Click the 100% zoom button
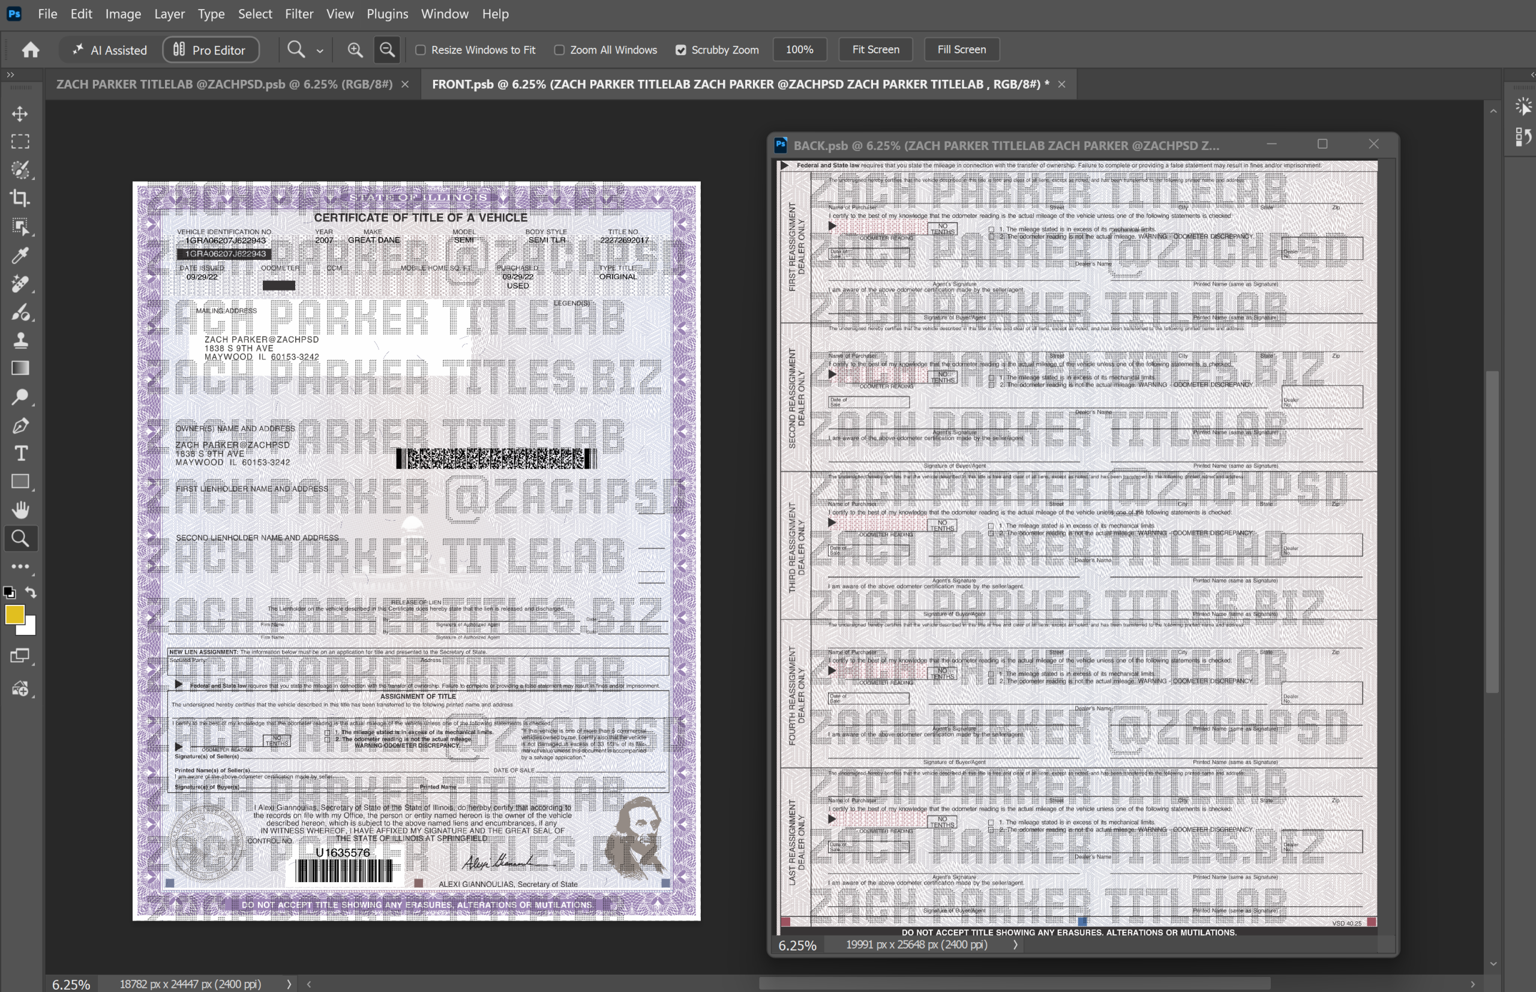This screenshot has height=992, width=1536. (799, 50)
